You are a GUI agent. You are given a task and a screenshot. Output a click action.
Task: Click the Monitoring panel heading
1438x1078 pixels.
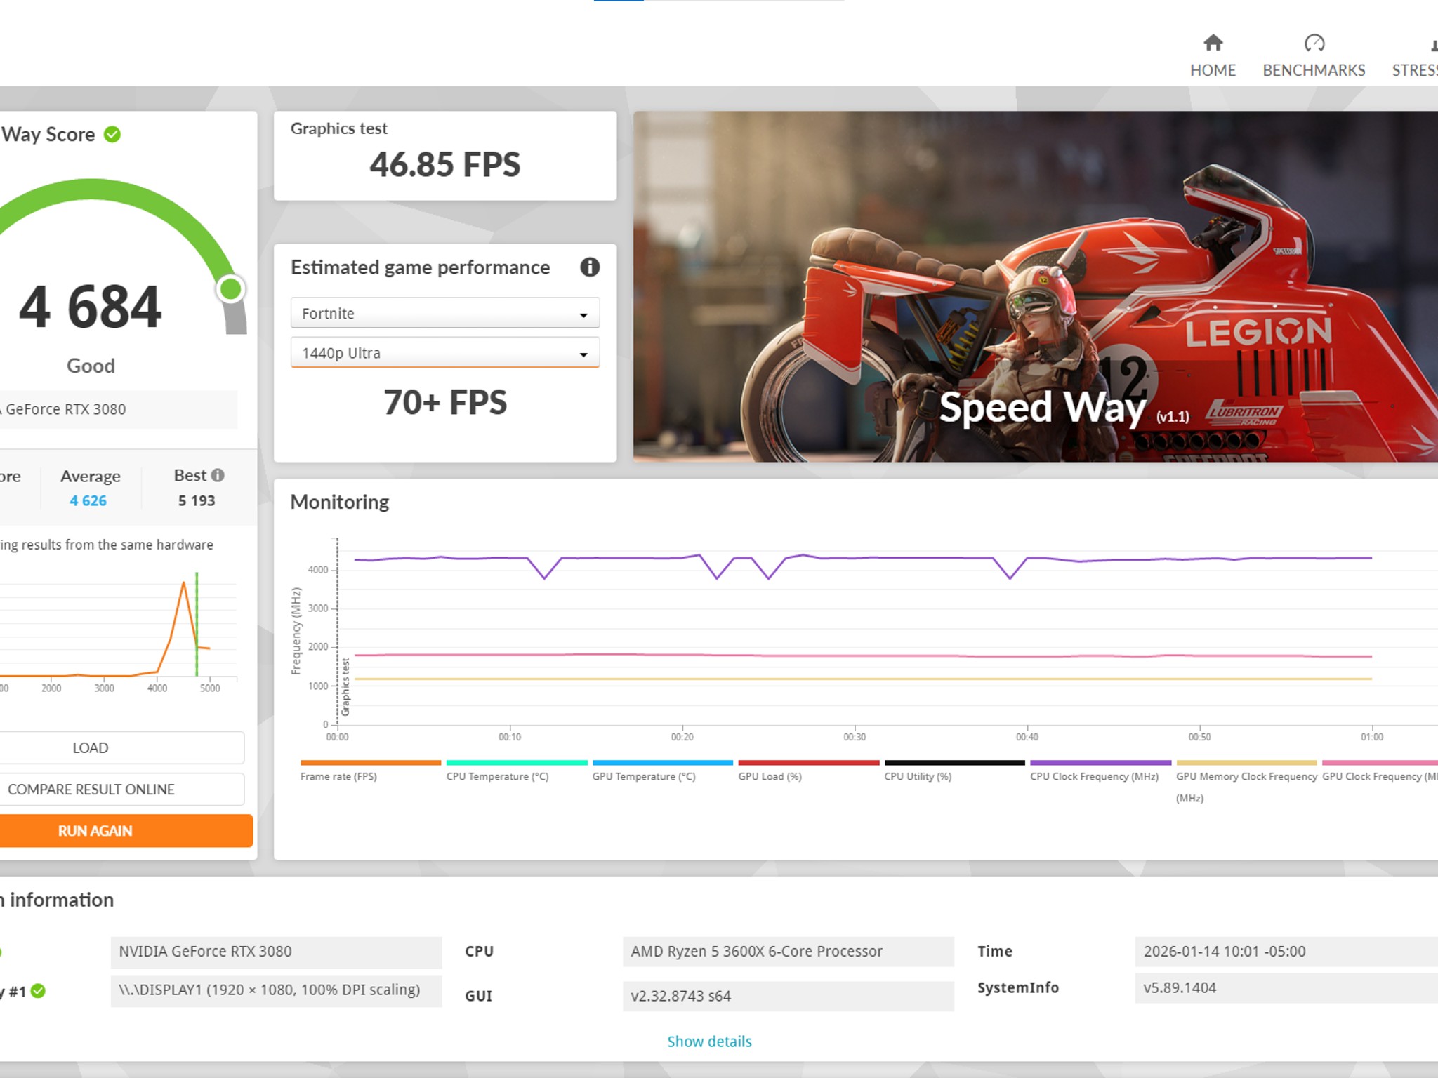[340, 502]
